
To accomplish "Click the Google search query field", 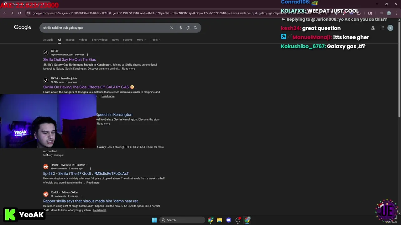I will click(x=105, y=28).
